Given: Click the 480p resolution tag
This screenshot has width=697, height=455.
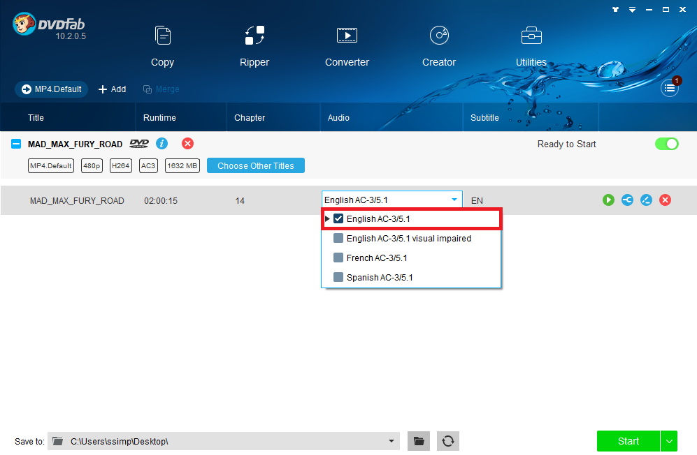Looking at the screenshot, I should pos(92,165).
